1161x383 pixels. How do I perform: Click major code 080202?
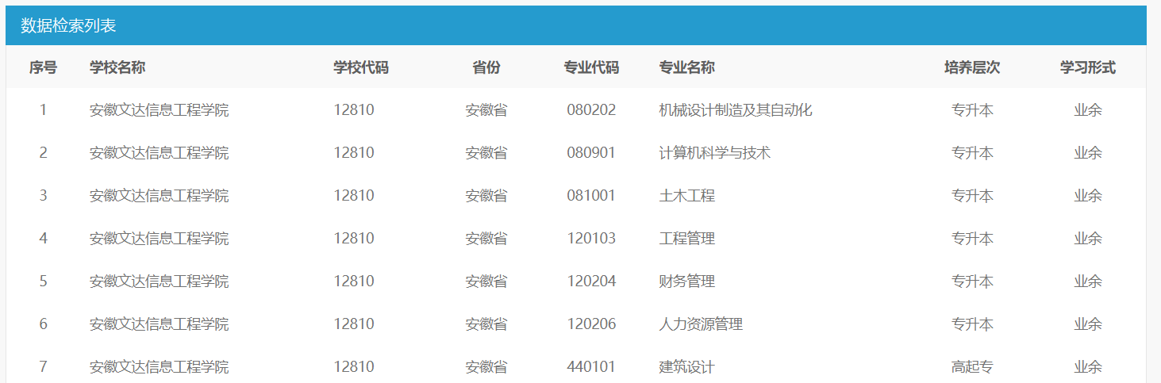click(x=591, y=110)
